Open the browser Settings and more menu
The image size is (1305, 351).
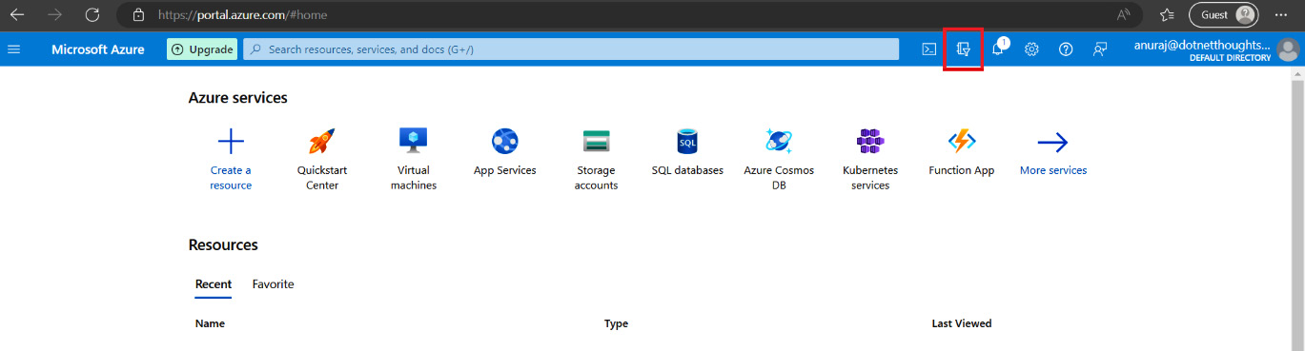[1280, 15]
